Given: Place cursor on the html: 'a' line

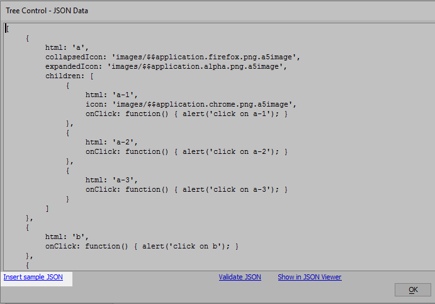Looking at the screenshot, I should (67, 47).
